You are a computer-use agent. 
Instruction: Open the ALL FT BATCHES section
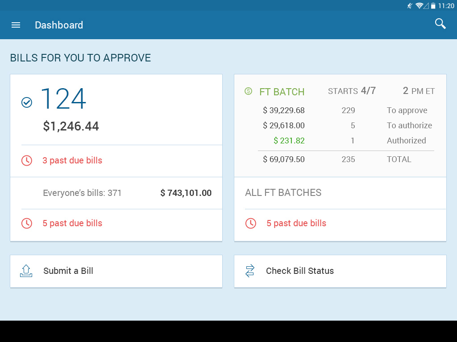click(283, 193)
